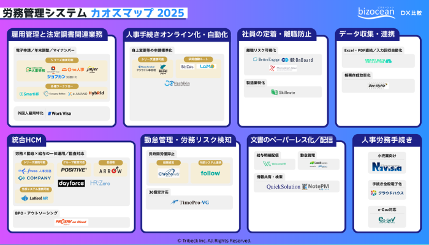Viewport: 429px width, 245px height.
Task: Click the POSITIVE logo
Action: [x=74, y=170]
